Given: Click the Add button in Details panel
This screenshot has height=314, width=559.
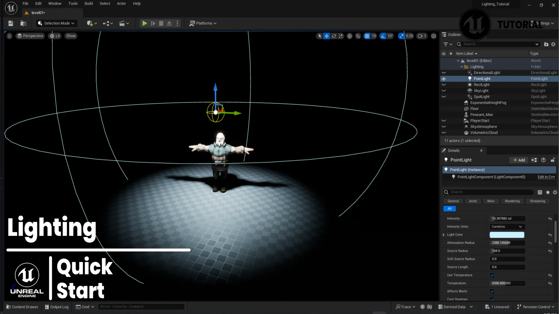Looking at the screenshot, I should click(x=519, y=160).
